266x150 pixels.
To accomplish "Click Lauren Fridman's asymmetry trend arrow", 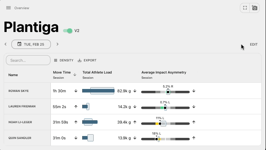I will (194, 107).
